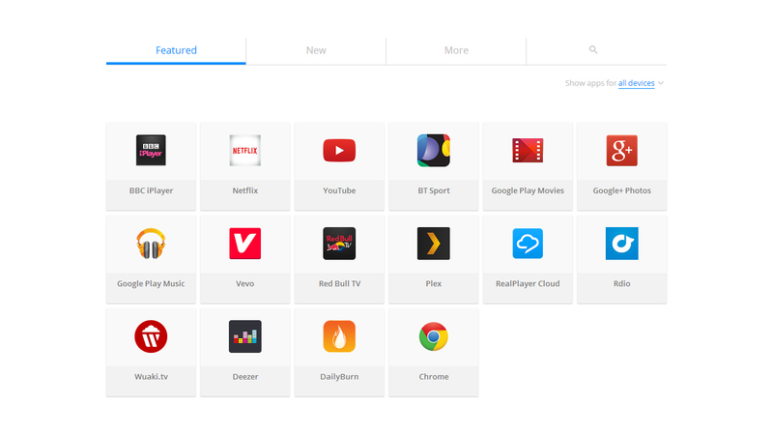773x435 pixels.
Task: Open the Google+ Photos icon
Action: tap(621, 150)
